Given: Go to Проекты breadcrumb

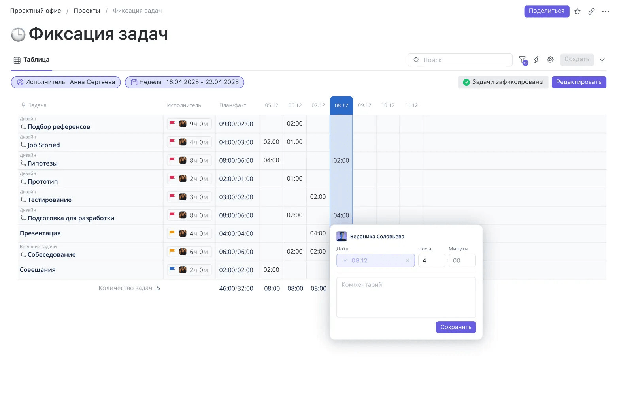Looking at the screenshot, I should 87,11.
